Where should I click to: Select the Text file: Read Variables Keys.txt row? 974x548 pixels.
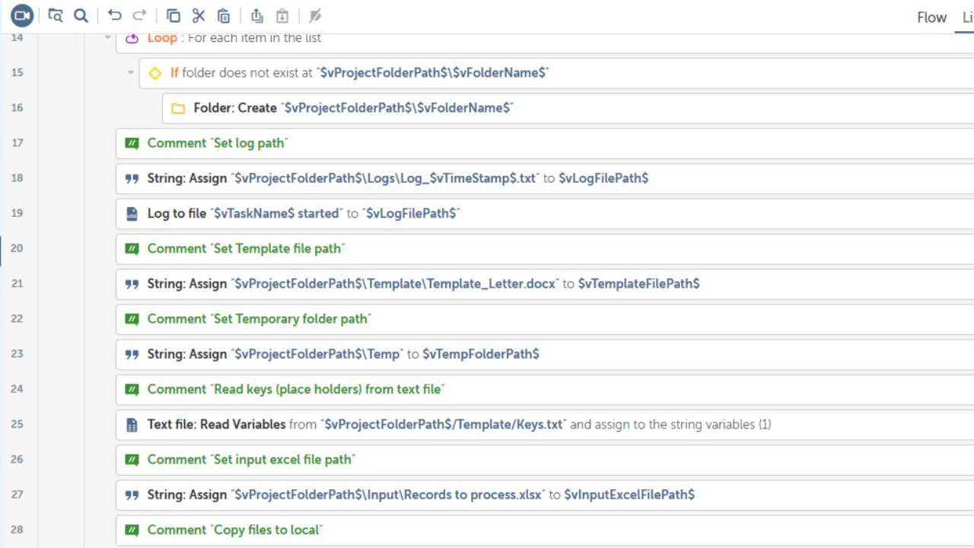pyautogui.click(x=545, y=425)
